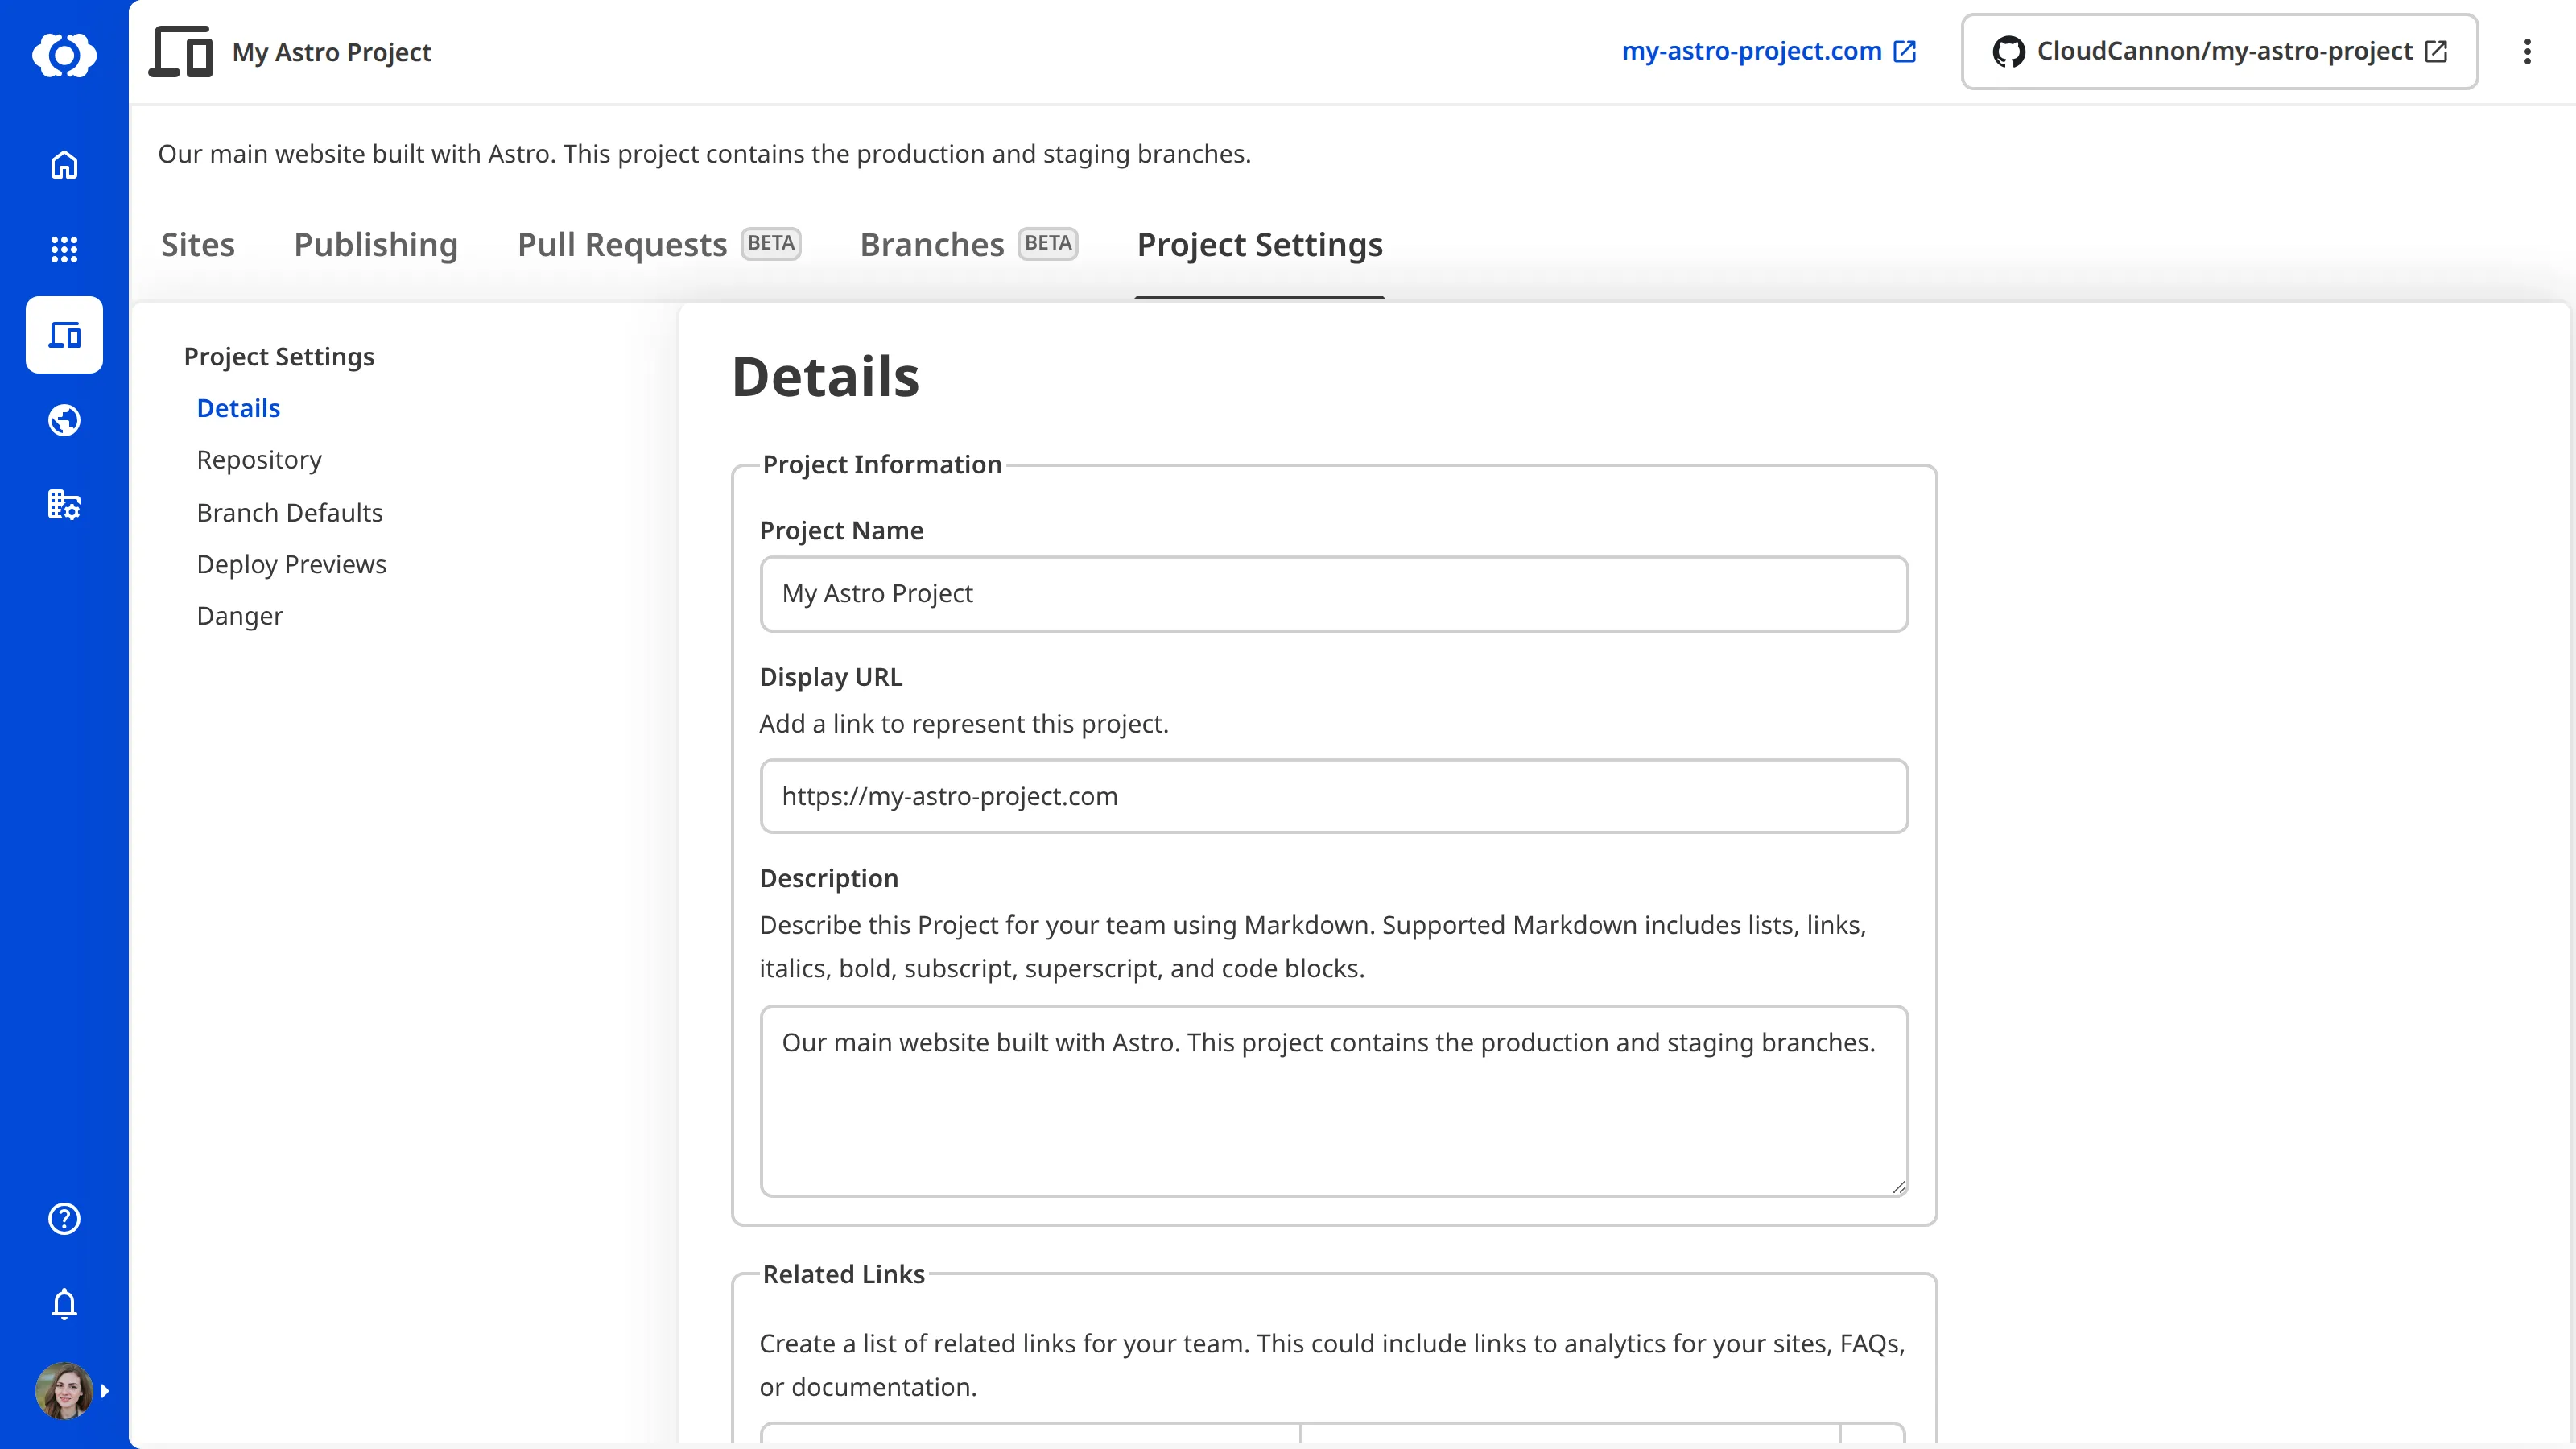Open Branch Defaults in the settings navigation

pos(290,512)
